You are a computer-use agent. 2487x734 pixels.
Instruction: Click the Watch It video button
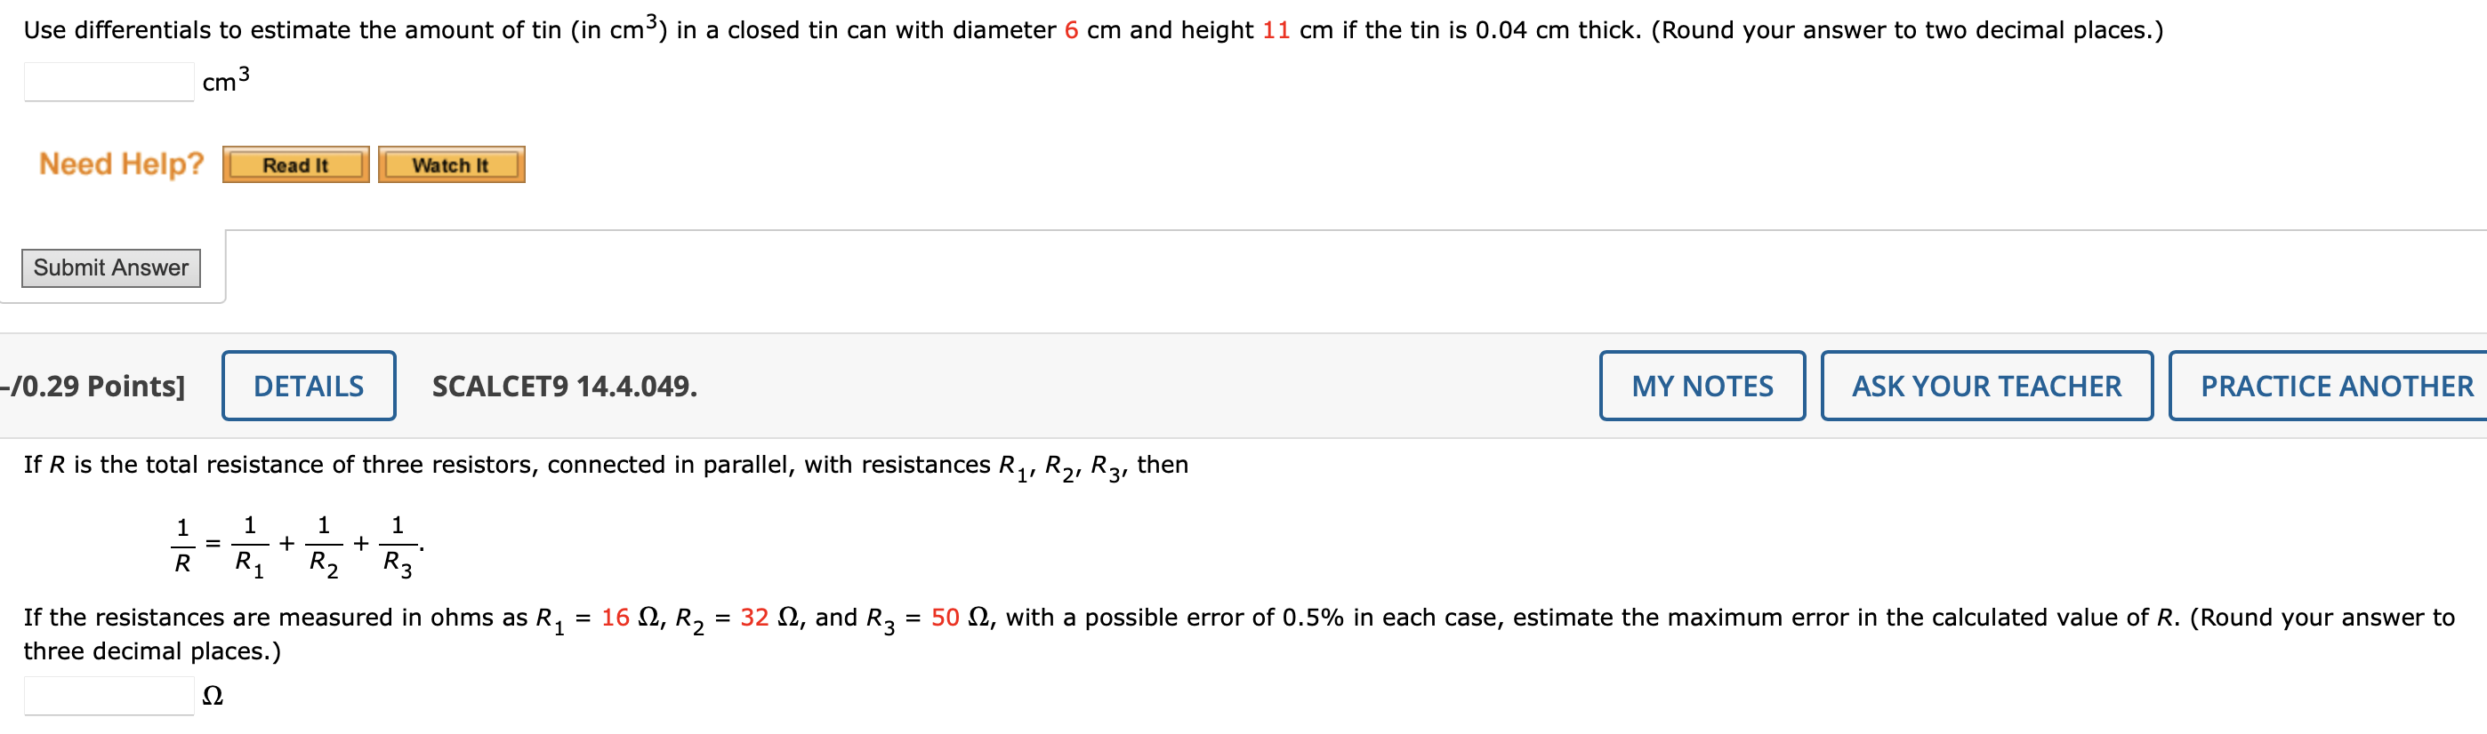coord(451,164)
